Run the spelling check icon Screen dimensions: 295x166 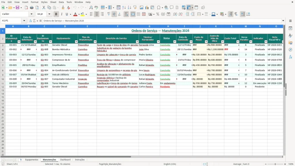[96, 7]
